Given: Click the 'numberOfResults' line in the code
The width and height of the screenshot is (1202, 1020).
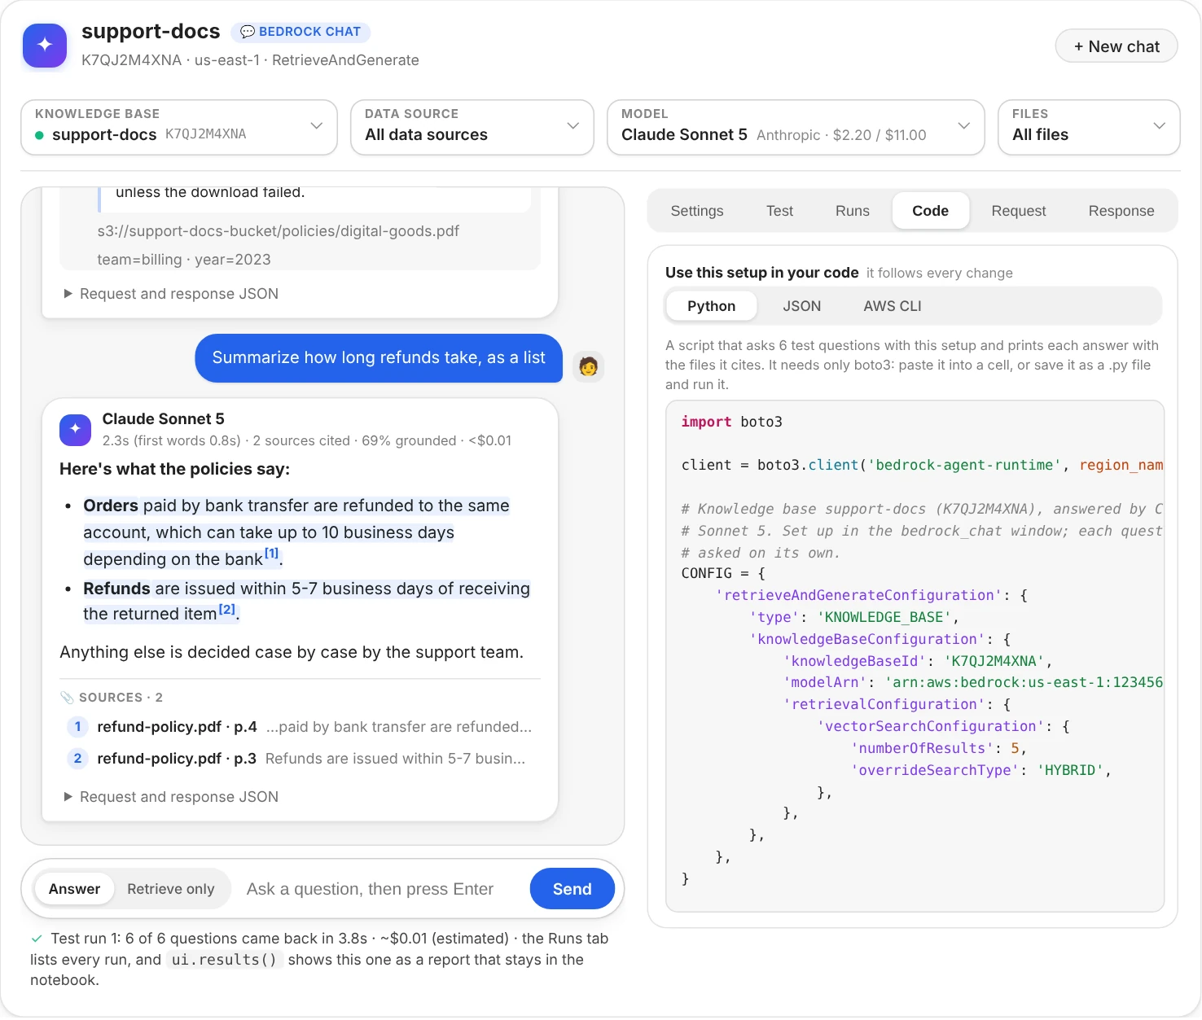Looking at the screenshot, I should (x=938, y=748).
